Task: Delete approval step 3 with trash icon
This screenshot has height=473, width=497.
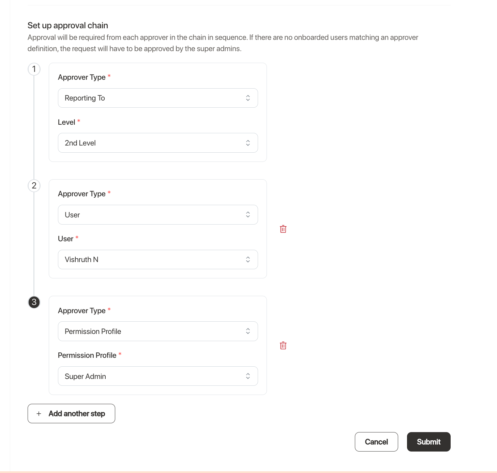Action: (283, 346)
